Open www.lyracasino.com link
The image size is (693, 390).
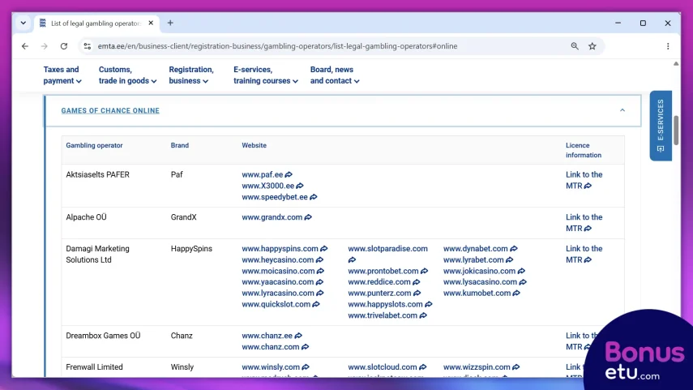pos(277,293)
